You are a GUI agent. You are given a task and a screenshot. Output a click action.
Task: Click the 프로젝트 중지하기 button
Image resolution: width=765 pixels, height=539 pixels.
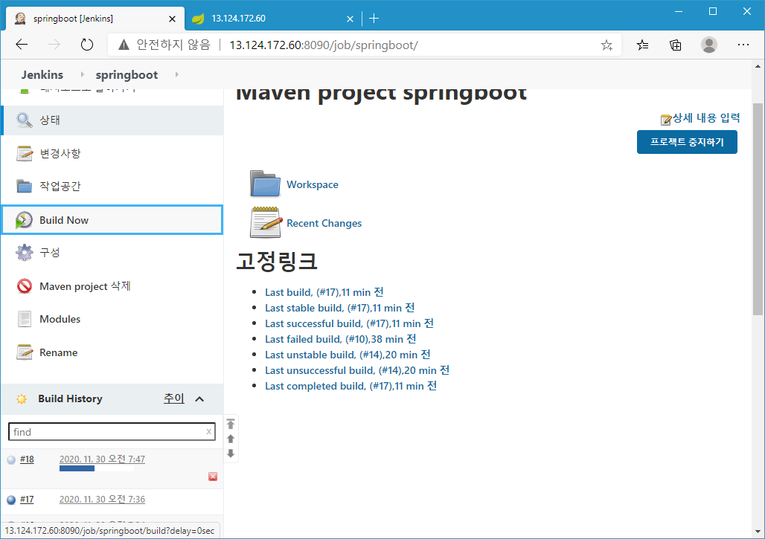pyautogui.click(x=687, y=142)
